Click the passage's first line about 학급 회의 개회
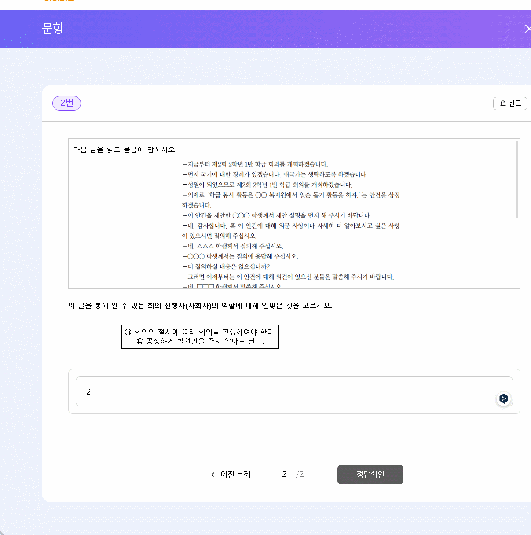Image resolution: width=531 pixels, height=535 pixels. [255, 164]
